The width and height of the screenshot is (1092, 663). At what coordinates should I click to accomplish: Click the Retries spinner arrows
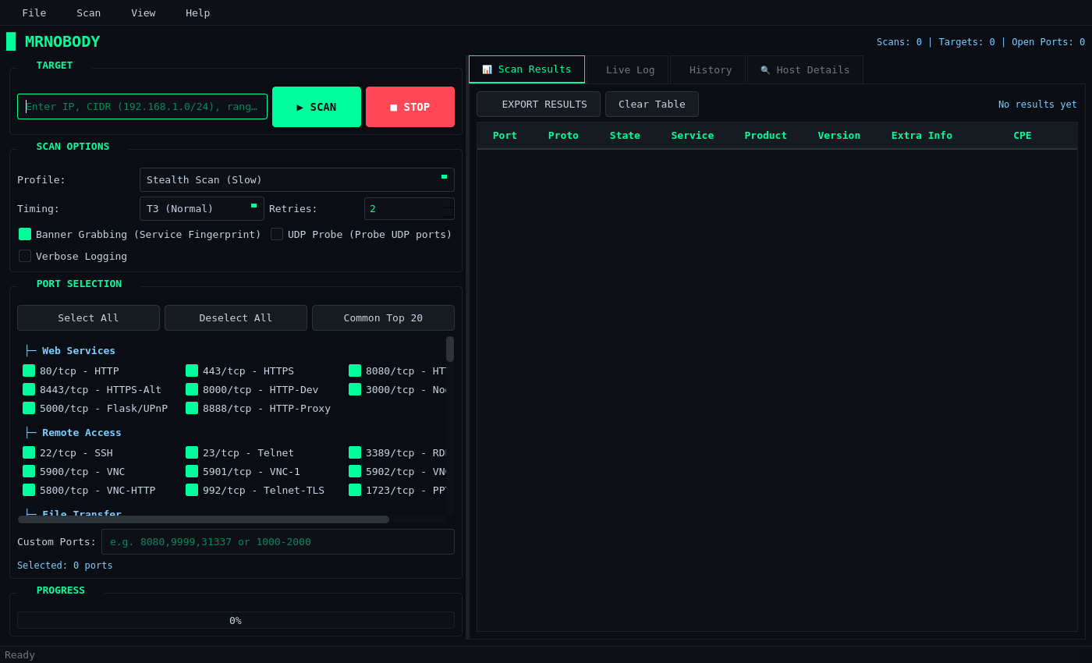click(448, 208)
